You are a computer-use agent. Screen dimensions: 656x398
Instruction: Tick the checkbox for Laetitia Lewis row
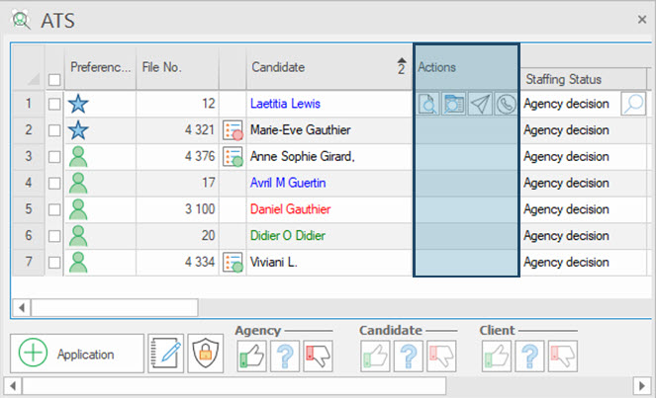[55, 104]
